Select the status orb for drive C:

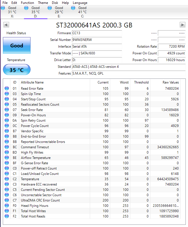coord(73,8)
